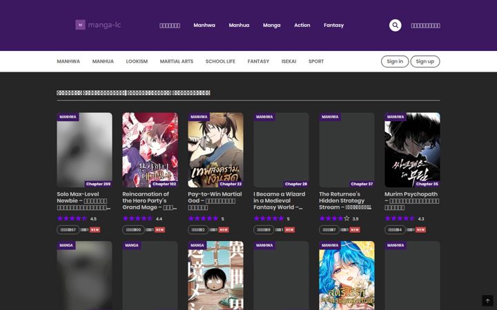The height and width of the screenshot is (310, 497).
Task: Click the Chapter 22 badge
Action: 231,184
